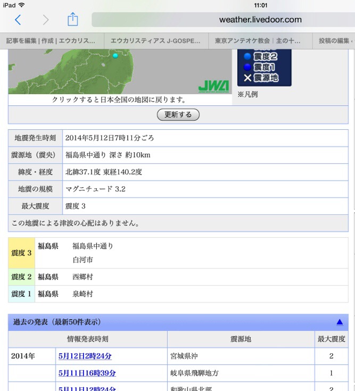Open the 5月11日16時39分 report link
Image resolution: width=355 pixels, height=391 pixels.
coord(87,373)
